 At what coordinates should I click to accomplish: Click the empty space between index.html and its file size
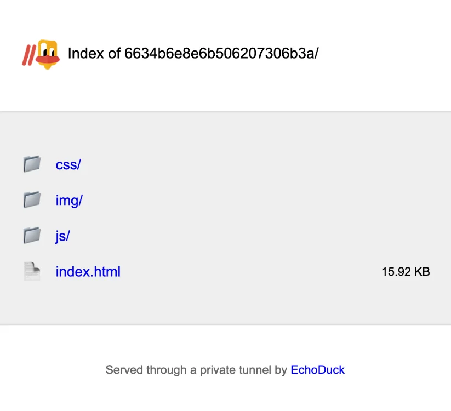coord(250,271)
